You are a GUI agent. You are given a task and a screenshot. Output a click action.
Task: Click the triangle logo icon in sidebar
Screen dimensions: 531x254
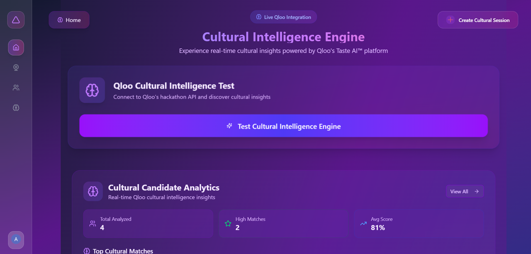click(16, 20)
